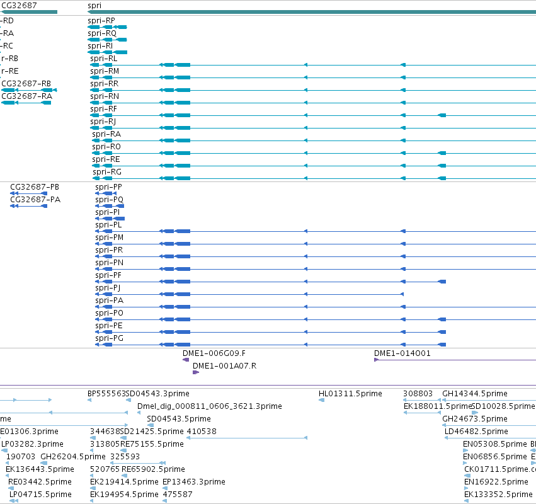536x504 pixels.
Task: Click the Dmel_dig_000811_0606_3621.3prime label
Action: pyautogui.click(x=210, y=406)
